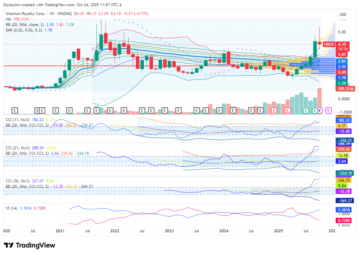Viewport: 360px width, 255px height.
Task: Click the earnings E marker above Jul 2022
Action: point(142,111)
